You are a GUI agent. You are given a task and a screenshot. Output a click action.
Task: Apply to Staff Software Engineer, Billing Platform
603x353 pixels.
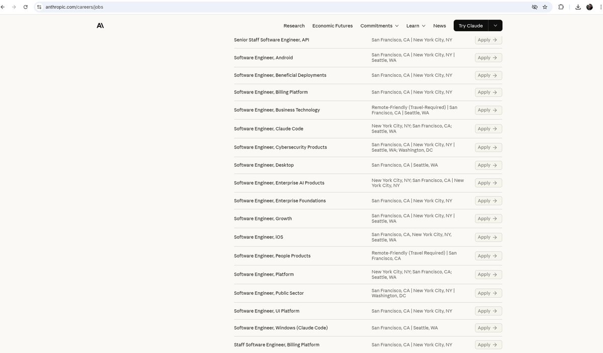tap(488, 344)
